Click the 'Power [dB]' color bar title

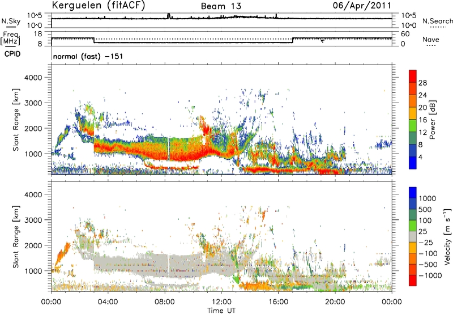[x=432, y=120]
